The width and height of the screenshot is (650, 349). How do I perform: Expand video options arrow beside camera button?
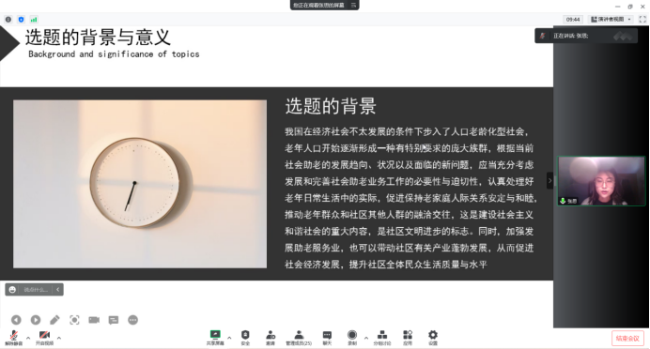tap(59, 338)
